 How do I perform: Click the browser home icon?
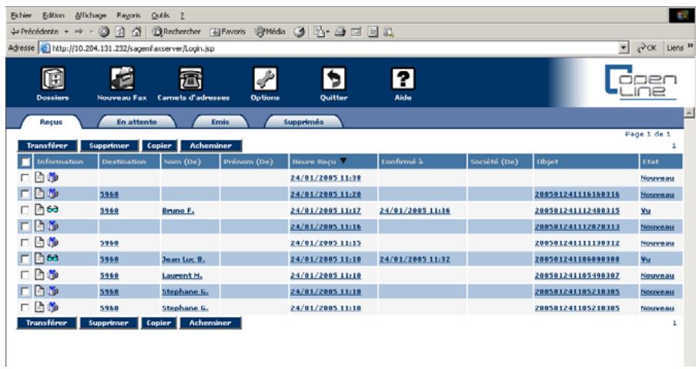click(136, 32)
